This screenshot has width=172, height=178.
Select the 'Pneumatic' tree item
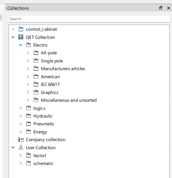pyautogui.click(x=44, y=124)
